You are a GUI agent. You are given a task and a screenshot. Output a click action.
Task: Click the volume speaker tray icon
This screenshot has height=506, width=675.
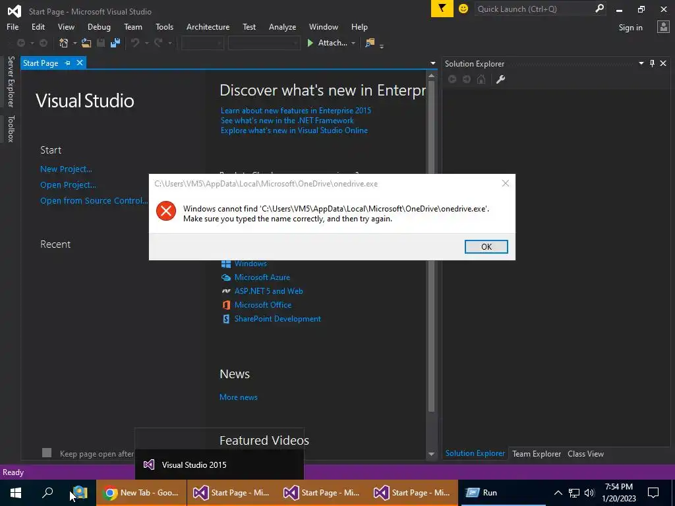[x=589, y=493]
